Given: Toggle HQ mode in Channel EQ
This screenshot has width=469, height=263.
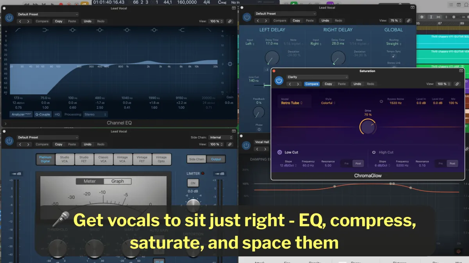Looking at the screenshot, I should pos(57,114).
